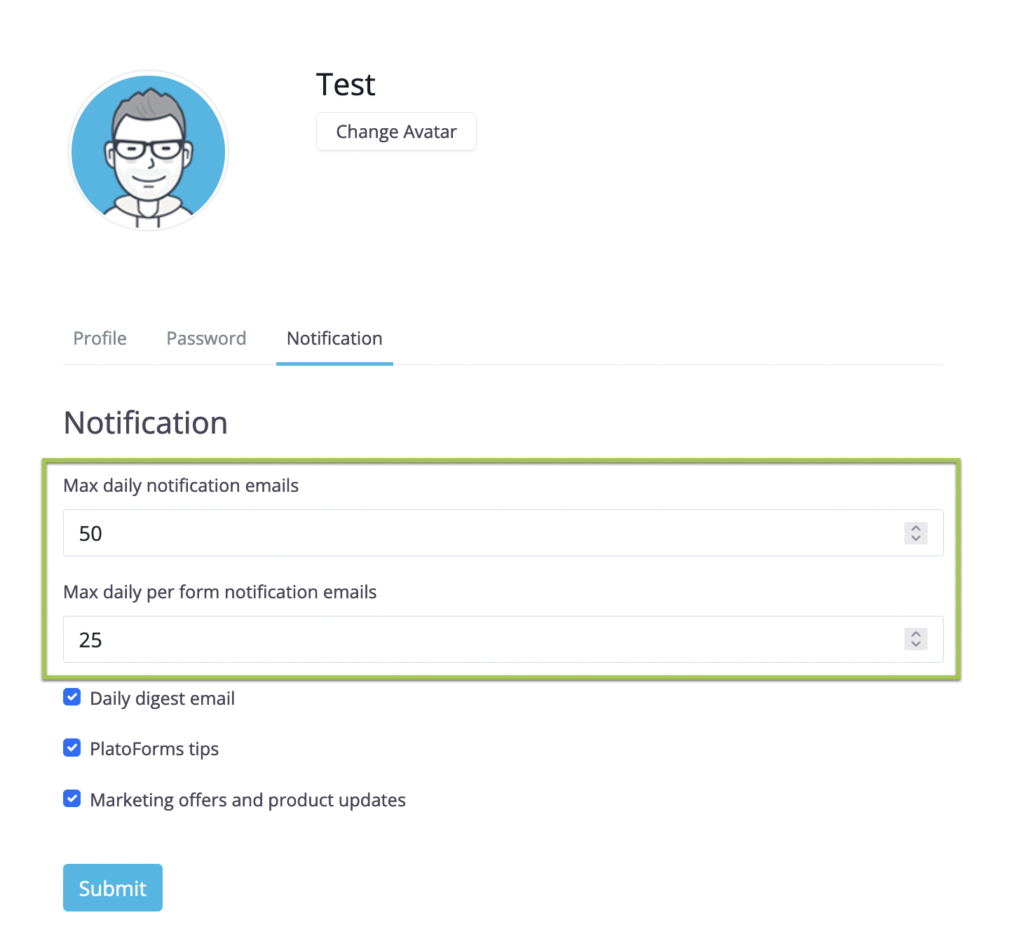Toggle the PlatoForms tips checkbox

point(72,748)
